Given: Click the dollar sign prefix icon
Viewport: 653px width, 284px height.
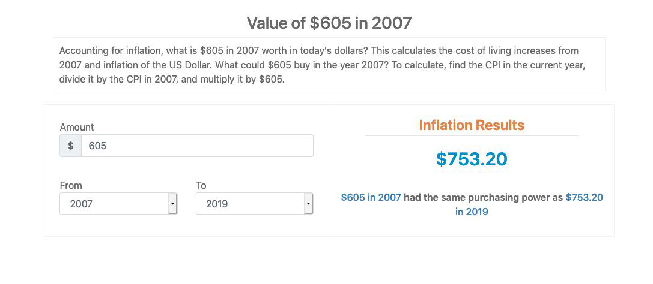Looking at the screenshot, I should tap(71, 146).
